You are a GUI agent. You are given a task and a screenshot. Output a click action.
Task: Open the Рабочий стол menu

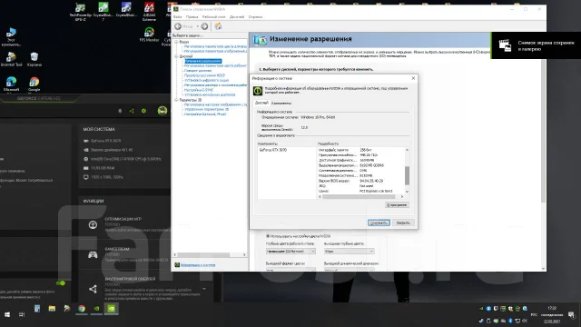(x=214, y=17)
